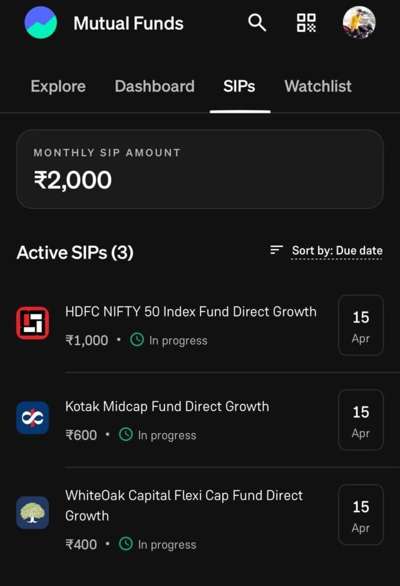Open the 15 Apr date chip for HDFC SIP

[361, 325]
